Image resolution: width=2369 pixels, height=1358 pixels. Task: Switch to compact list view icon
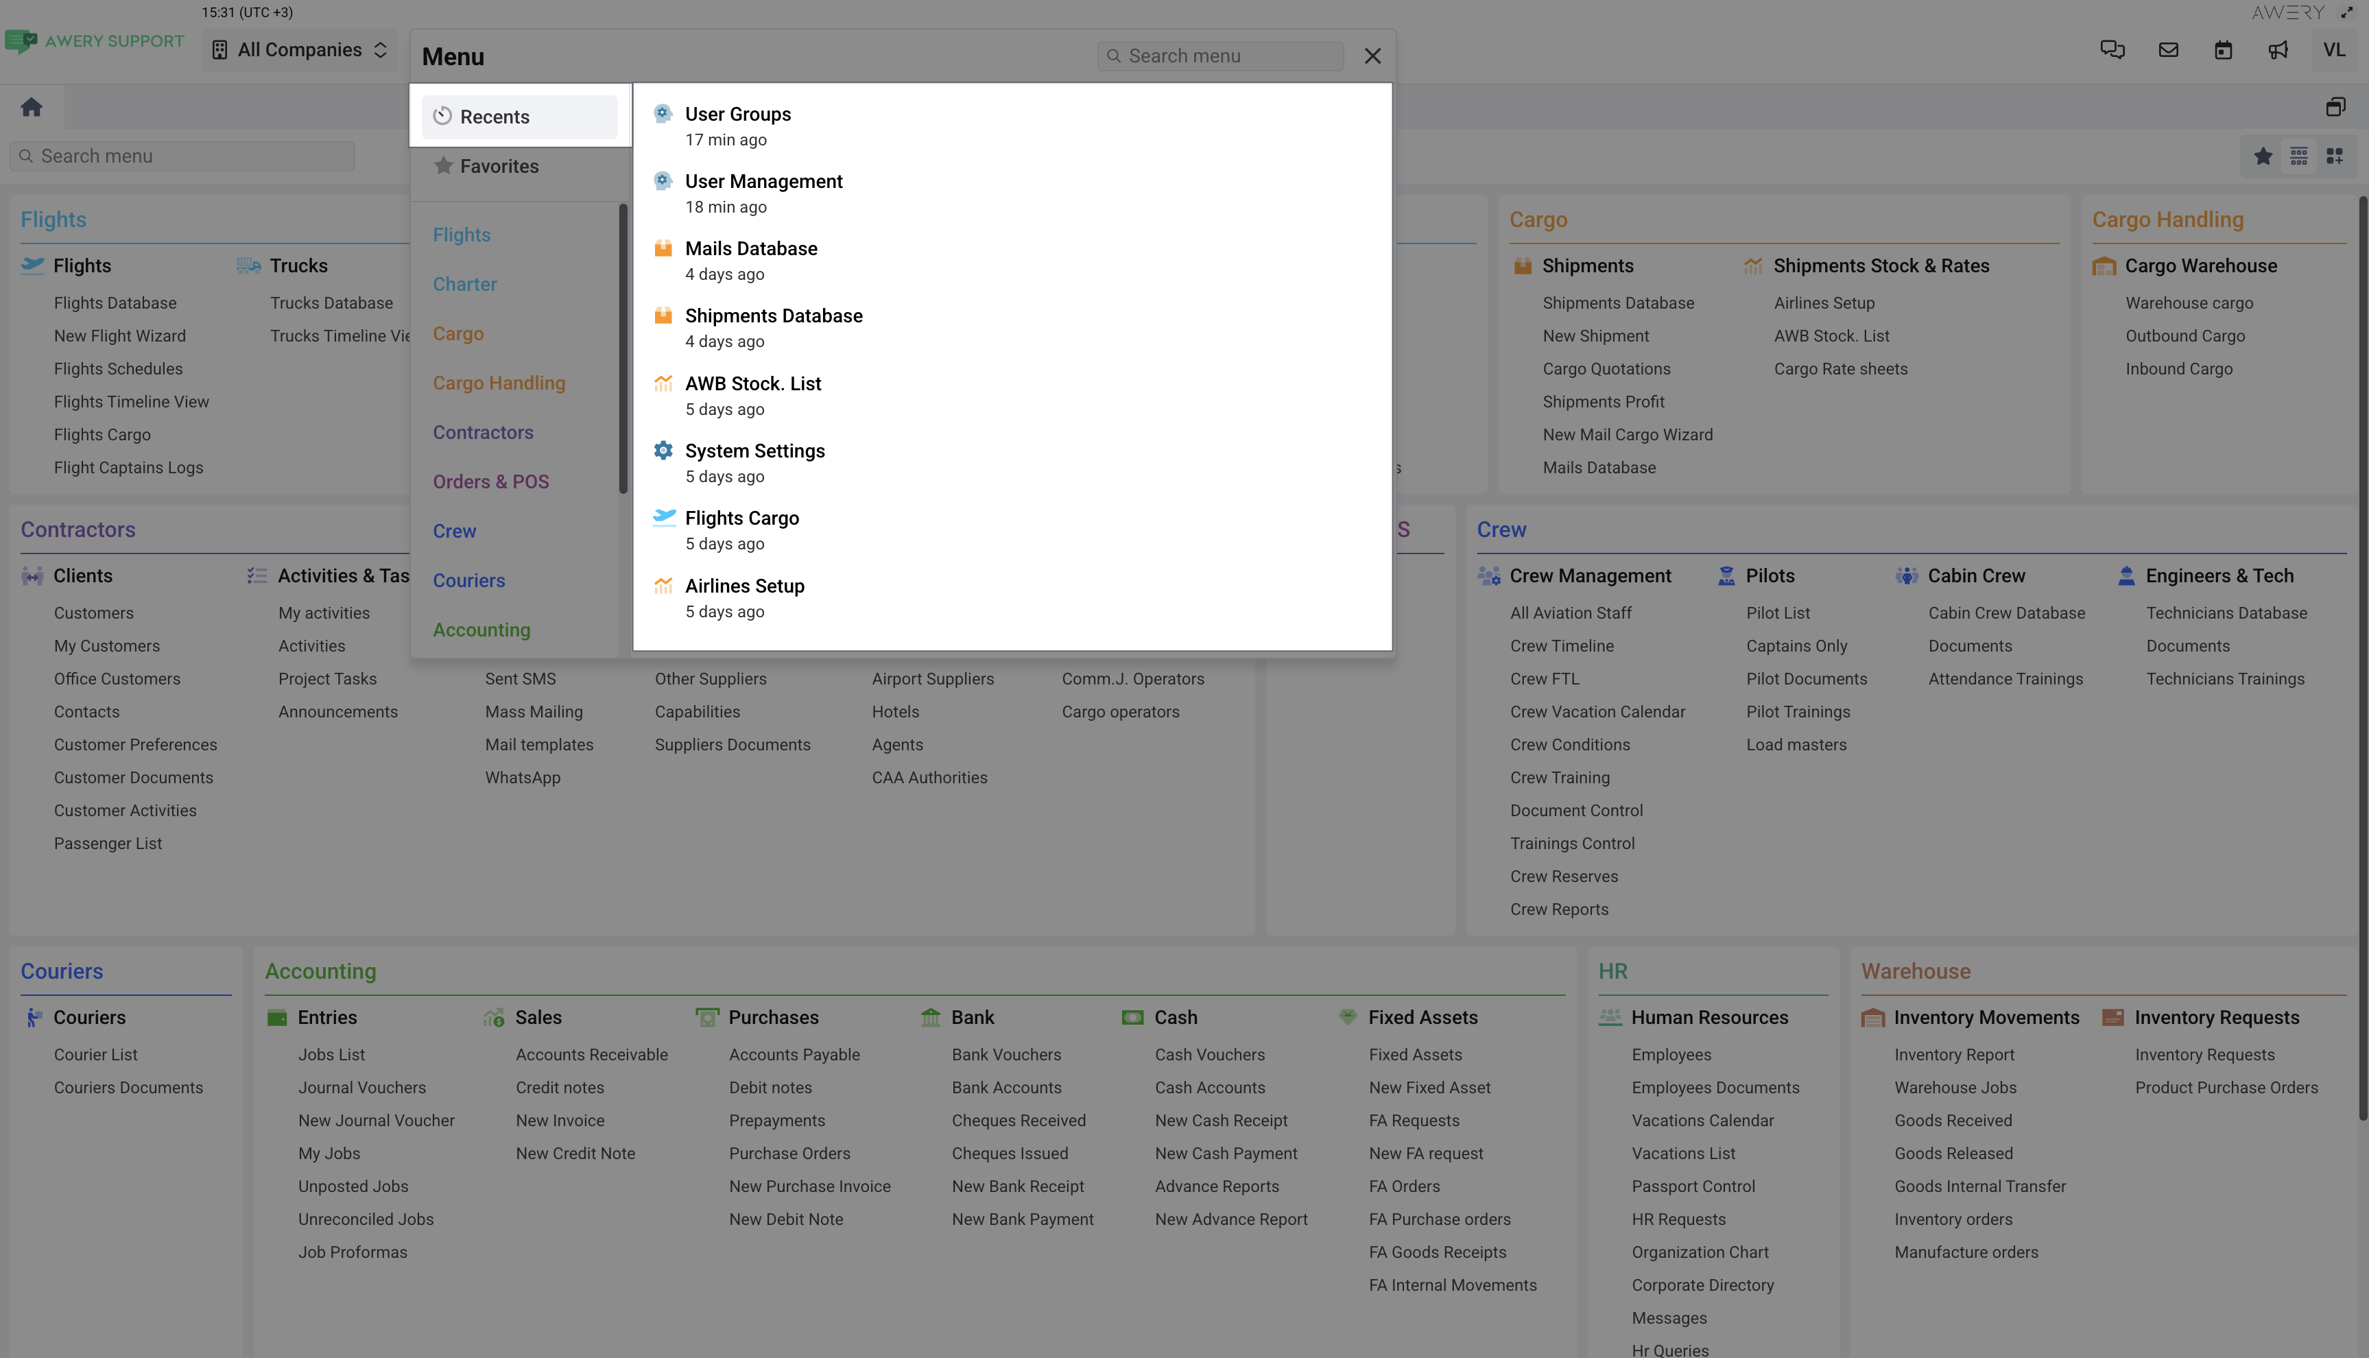pyautogui.click(x=2298, y=156)
